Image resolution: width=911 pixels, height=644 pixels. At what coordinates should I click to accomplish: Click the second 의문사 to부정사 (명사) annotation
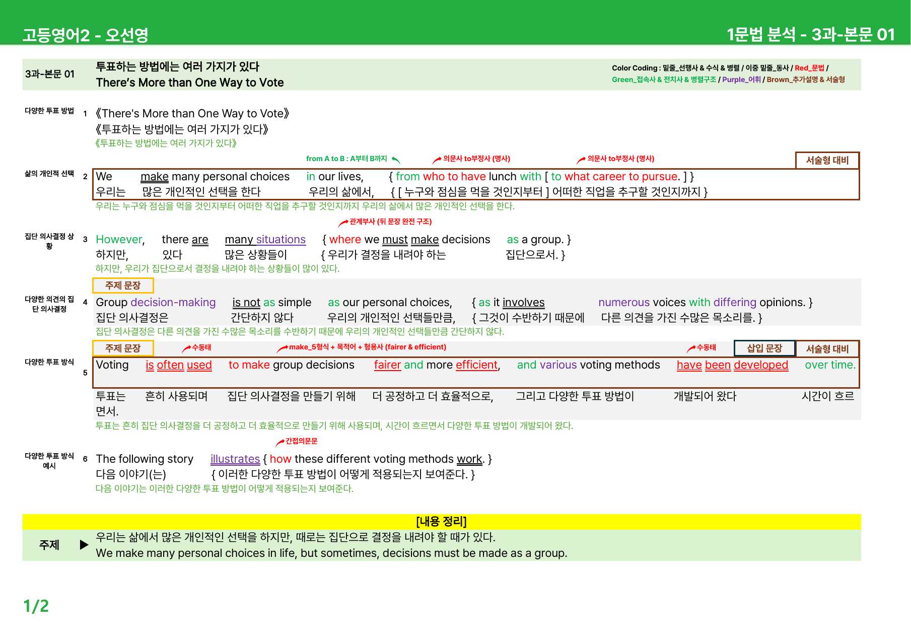621,159
